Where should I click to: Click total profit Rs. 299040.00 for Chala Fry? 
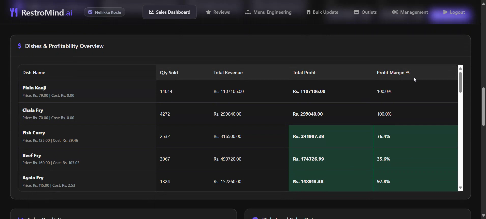pos(308,114)
